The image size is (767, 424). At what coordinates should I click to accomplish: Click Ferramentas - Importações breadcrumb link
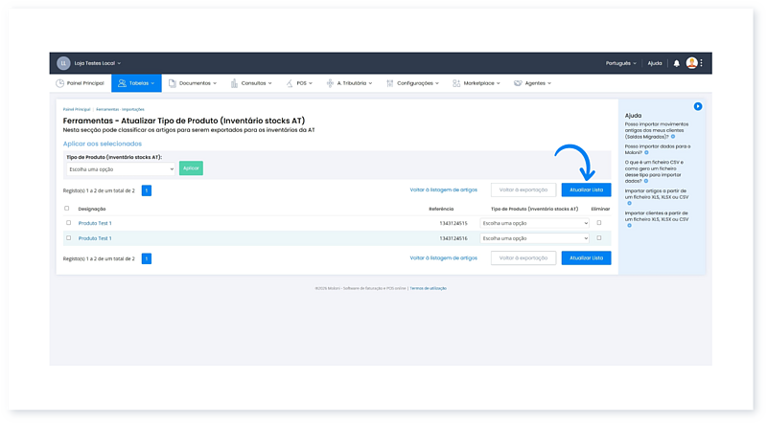[x=120, y=109]
